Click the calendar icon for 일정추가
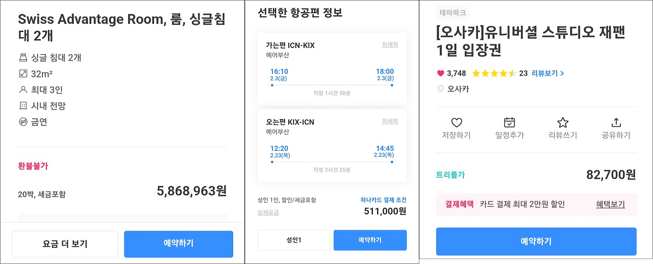This screenshot has height=264, width=653. (x=509, y=123)
